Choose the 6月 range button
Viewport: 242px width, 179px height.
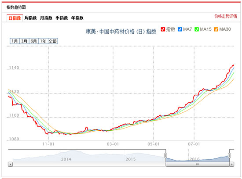[34, 41]
